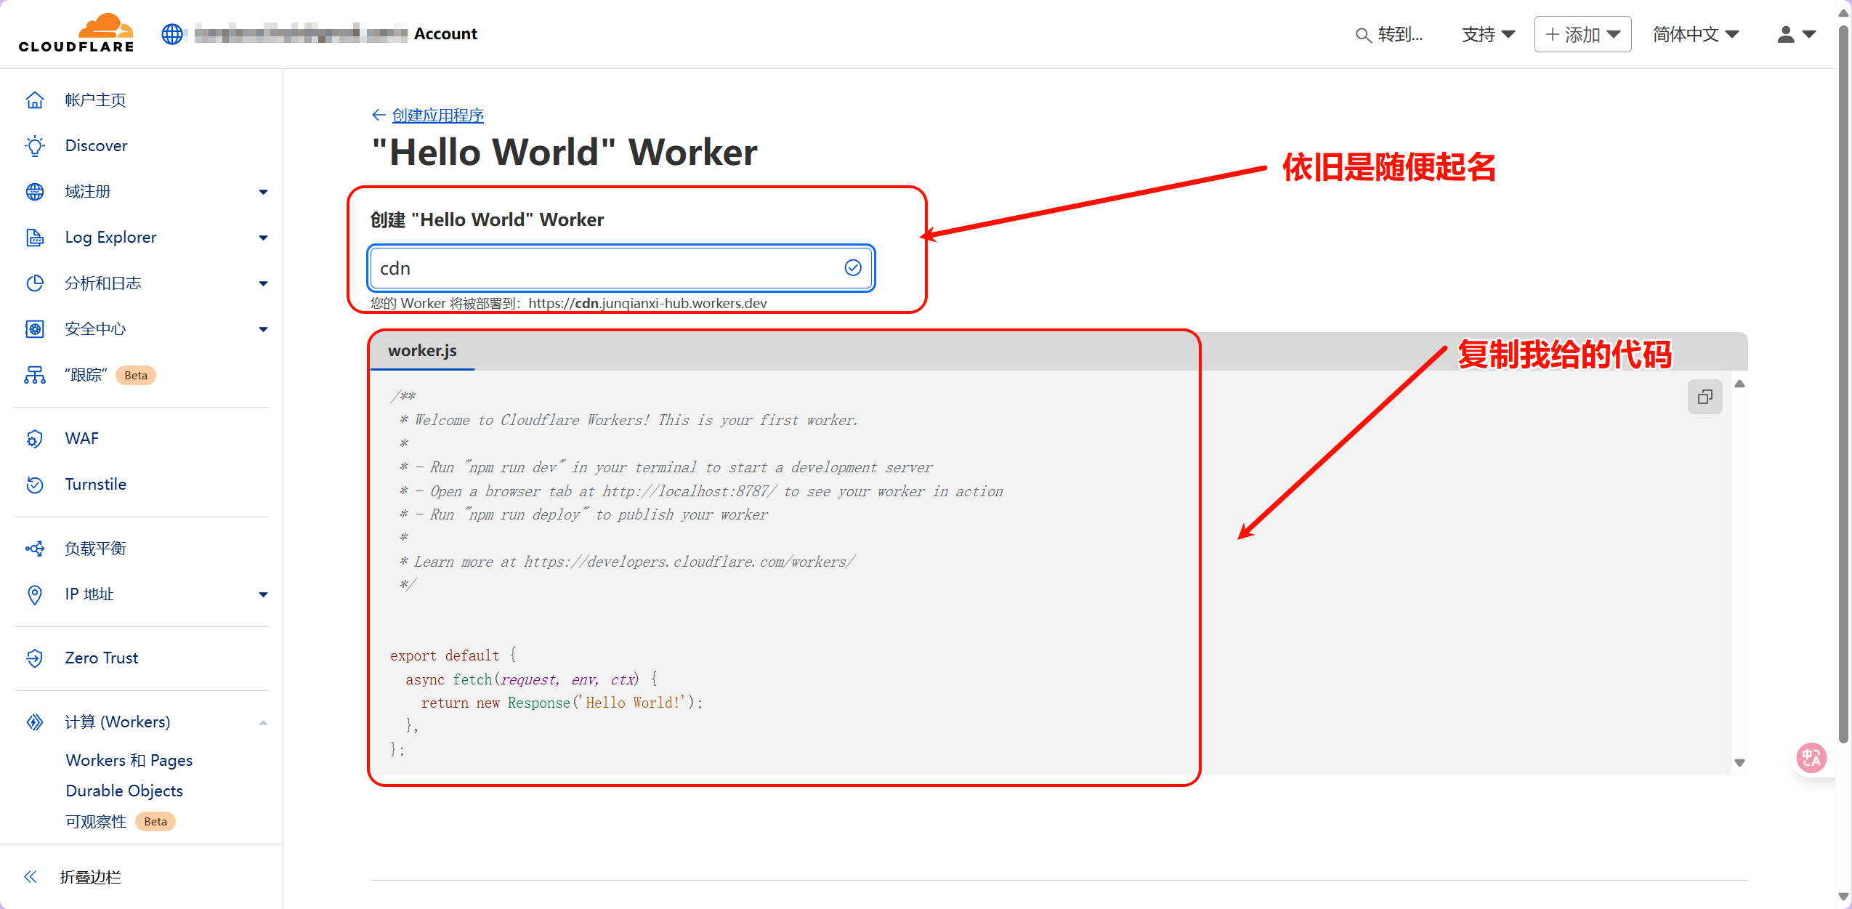The width and height of the screenshot is (1852, 909).
Task: Click 转到... search box
Action: coord(1390,34)
